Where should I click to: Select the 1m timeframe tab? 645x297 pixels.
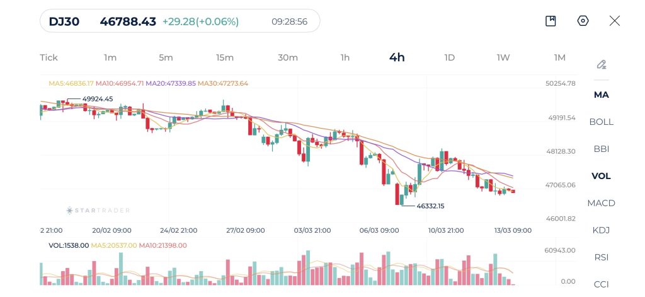pos(110,57)
